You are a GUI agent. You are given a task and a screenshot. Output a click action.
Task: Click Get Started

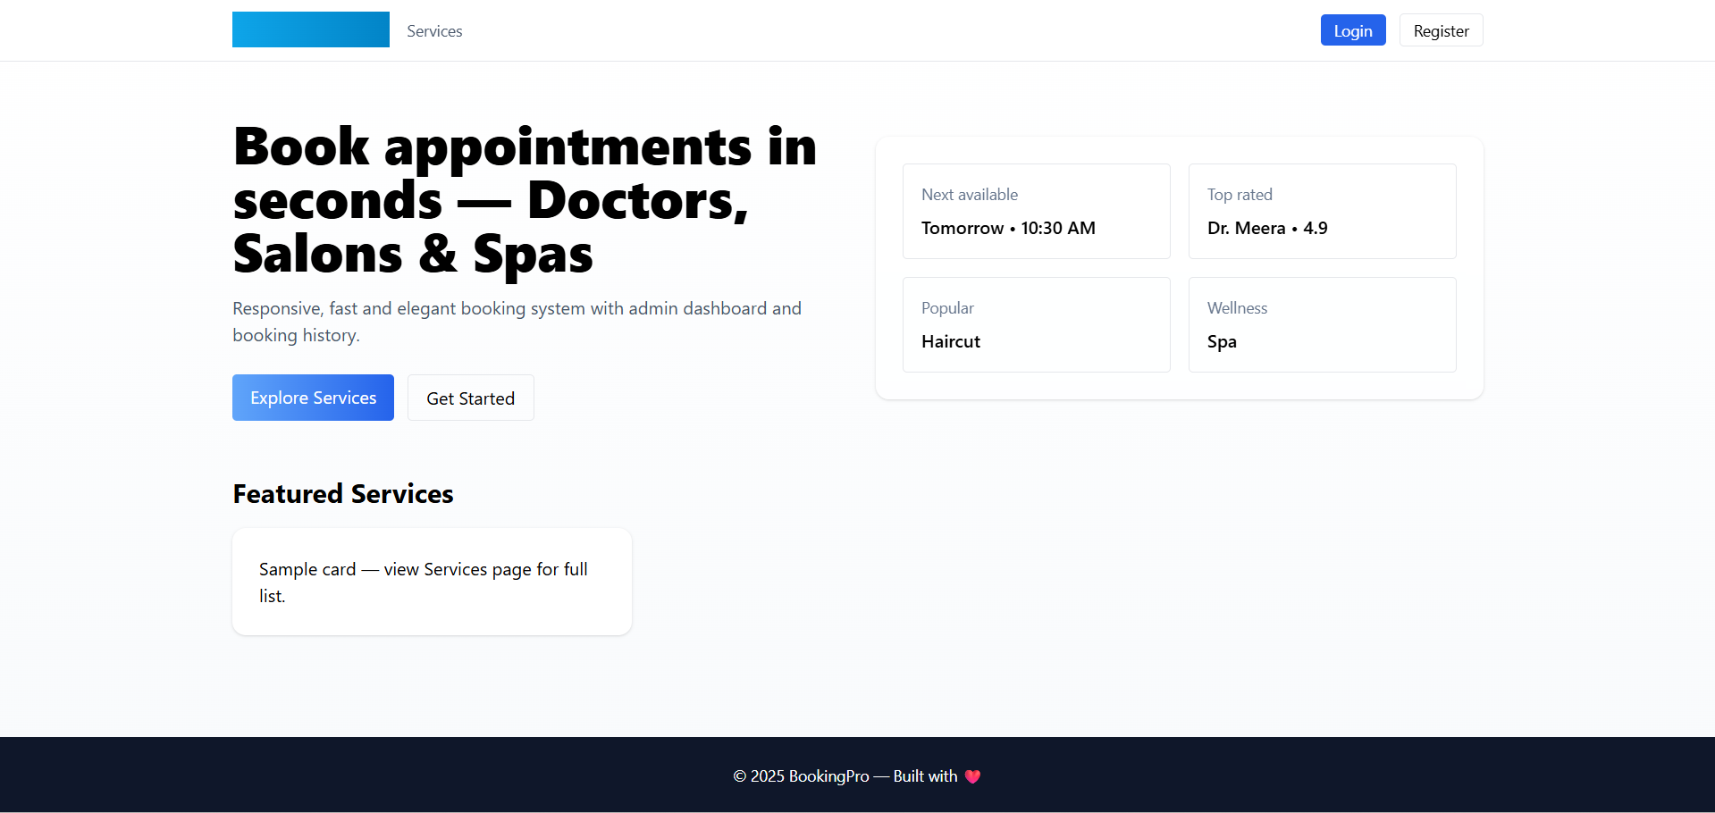click(470, 397)
